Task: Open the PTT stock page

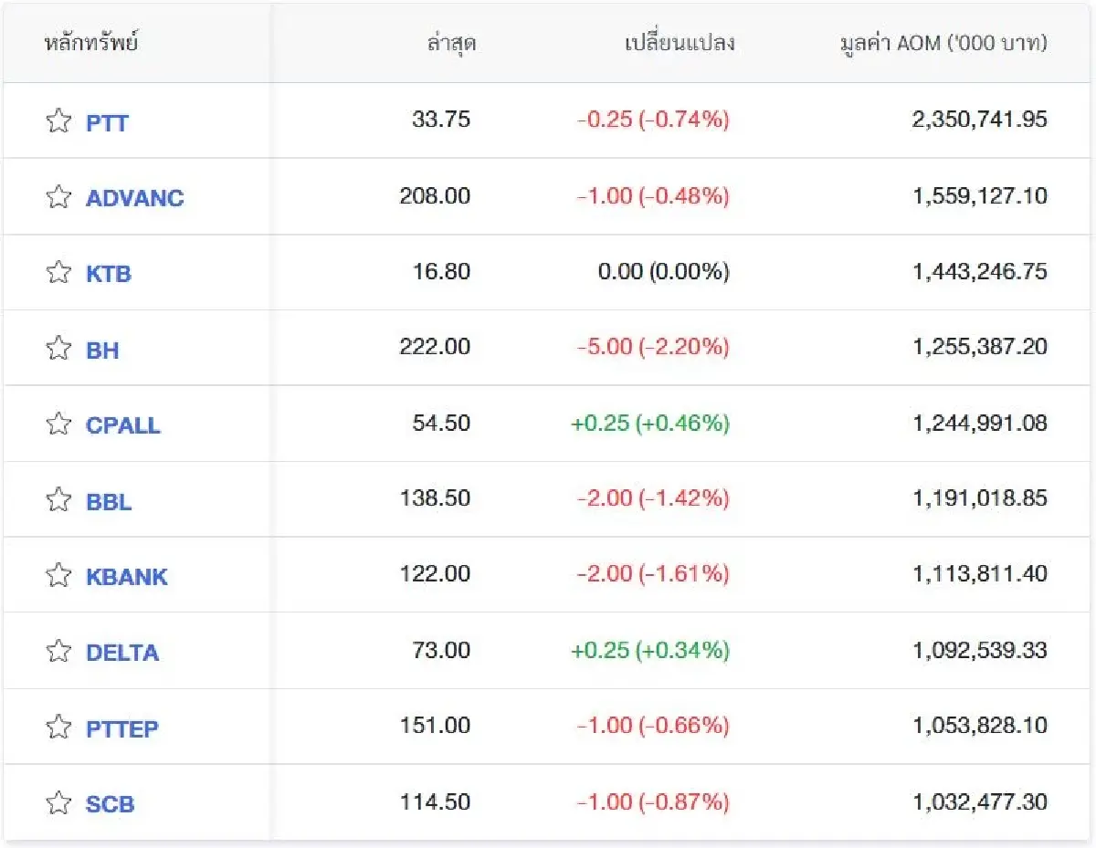Action: coord(107,122)
